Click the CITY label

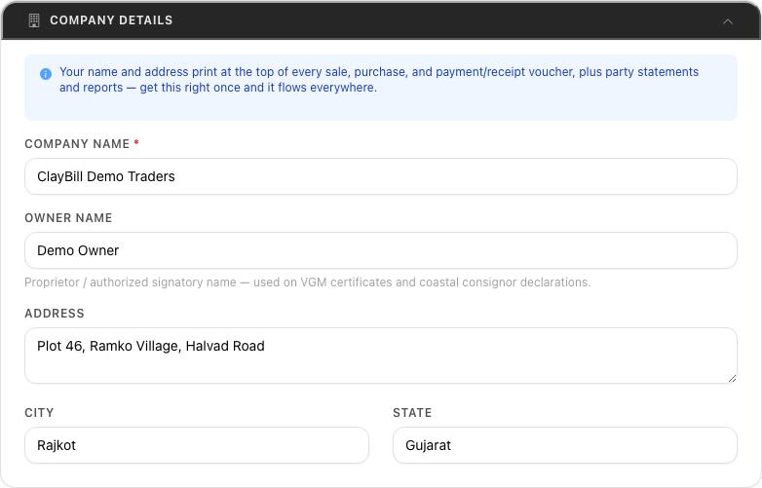39,413
